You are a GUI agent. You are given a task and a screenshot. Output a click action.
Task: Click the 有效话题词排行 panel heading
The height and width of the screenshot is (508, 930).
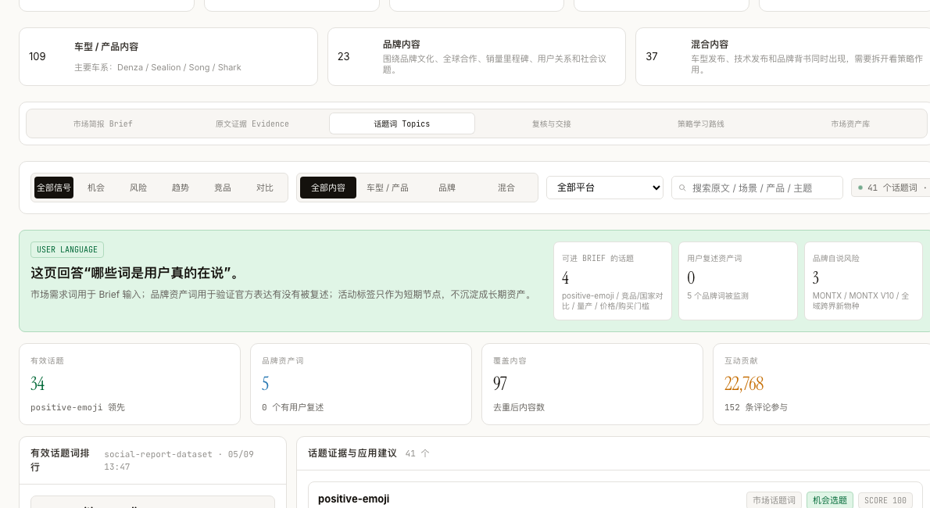point(60,460)
